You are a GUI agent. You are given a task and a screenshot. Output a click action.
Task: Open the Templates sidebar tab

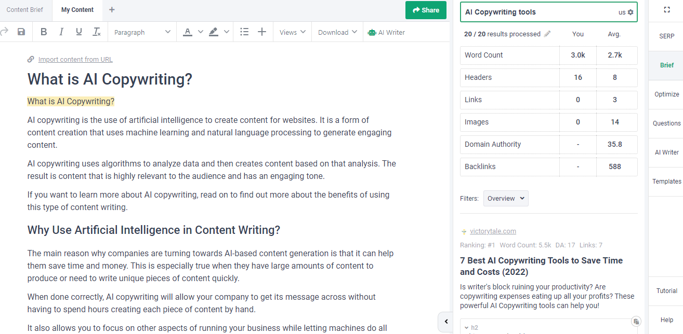click(667, 182)
